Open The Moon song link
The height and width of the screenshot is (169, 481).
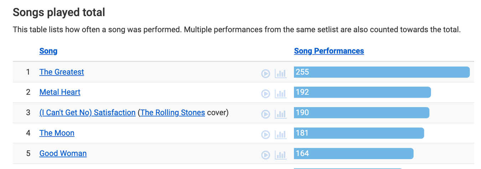coord(57,133)
